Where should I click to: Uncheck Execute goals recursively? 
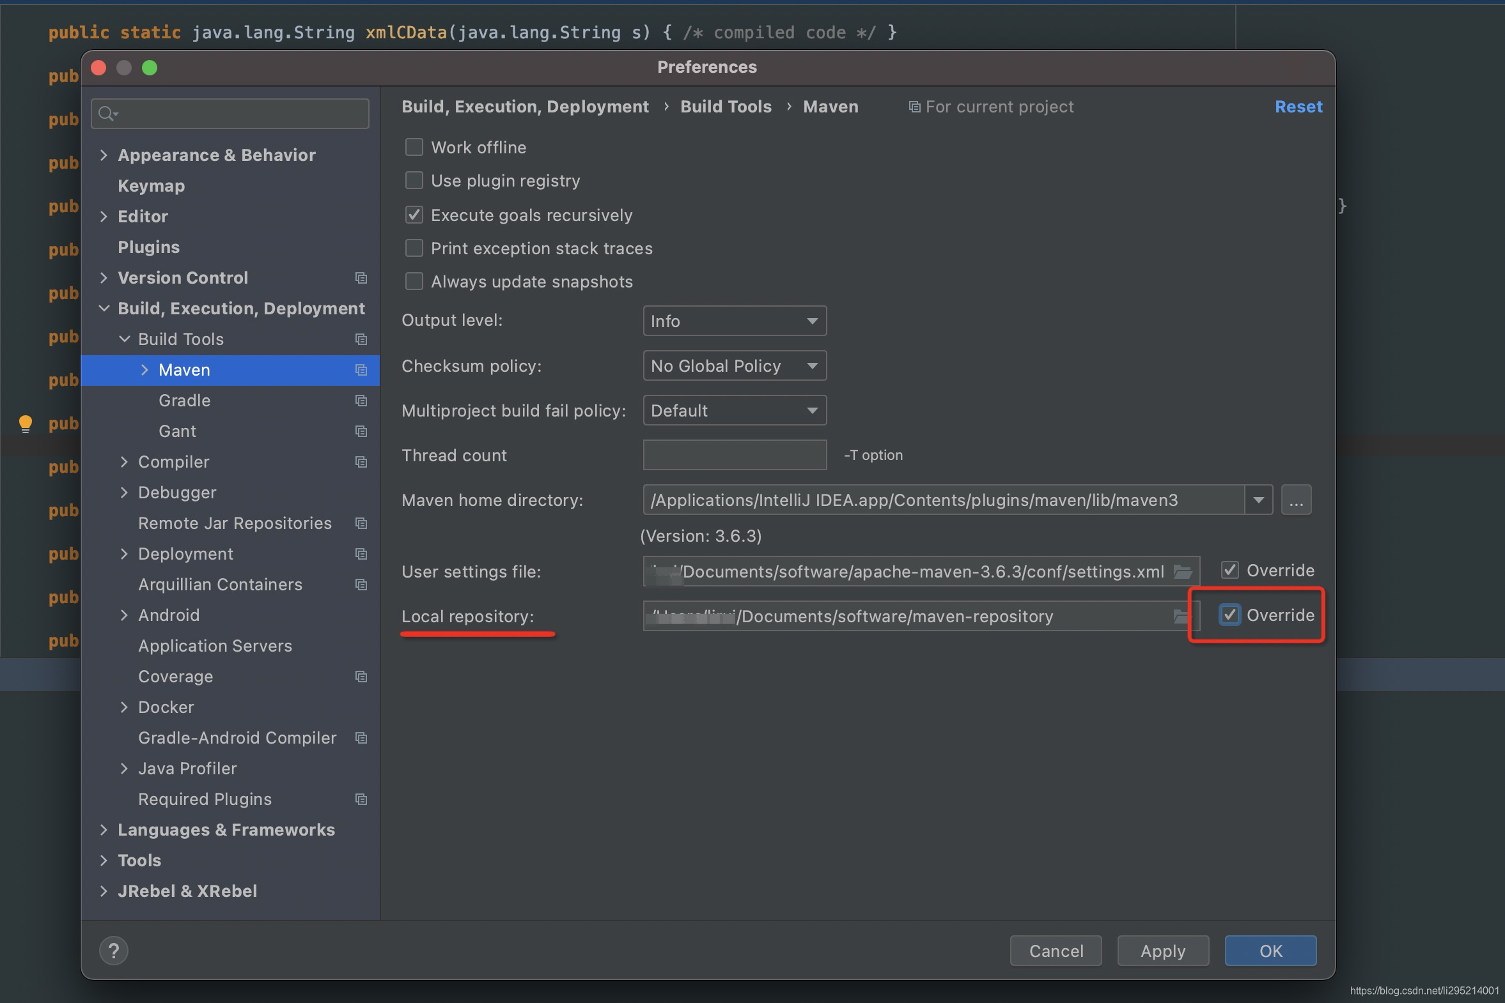(x=414, y=215)
